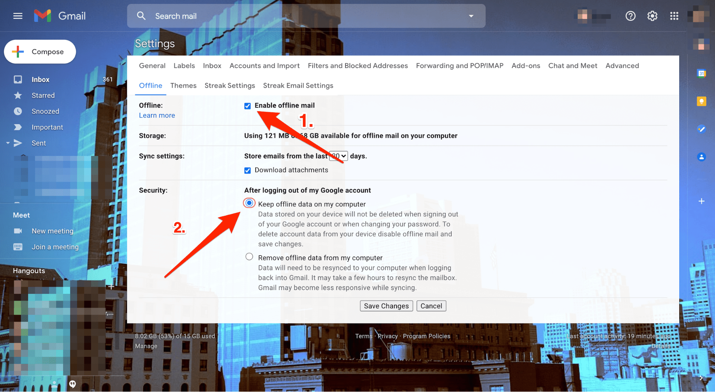Viewport: 715px width, 392px height.
Task: Click the Compose button
Action: coord(40,51)
